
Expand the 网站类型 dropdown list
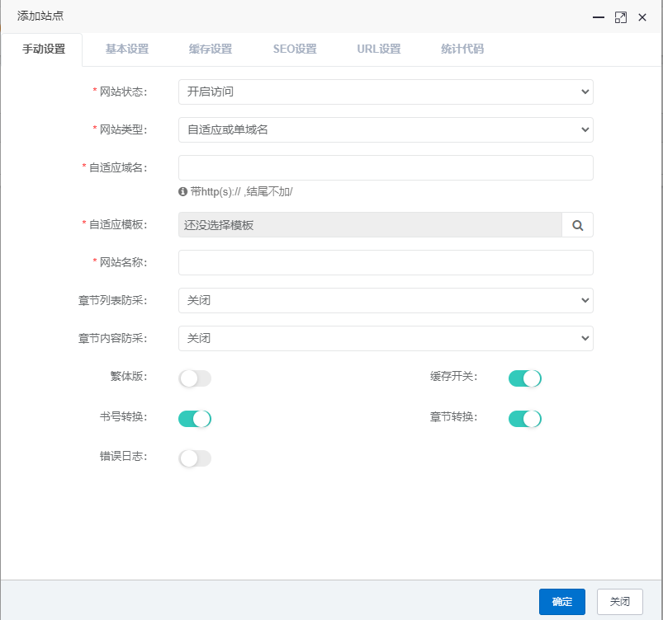[386, 129]
